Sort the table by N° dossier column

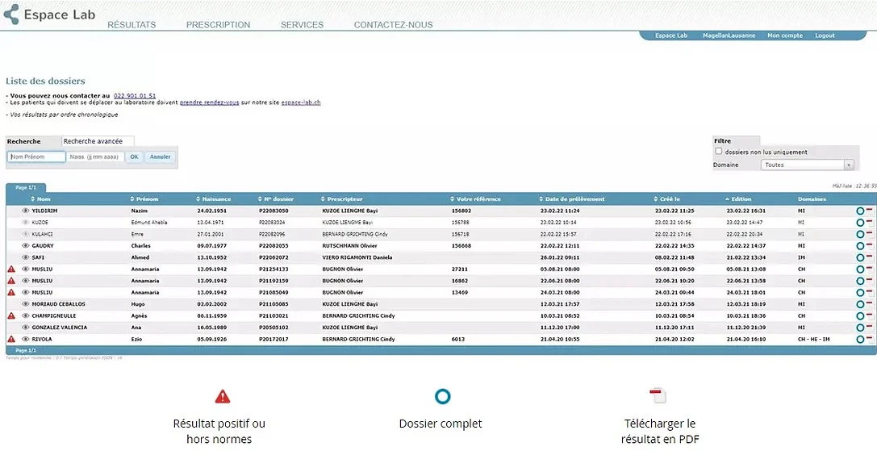click(276, 199)
